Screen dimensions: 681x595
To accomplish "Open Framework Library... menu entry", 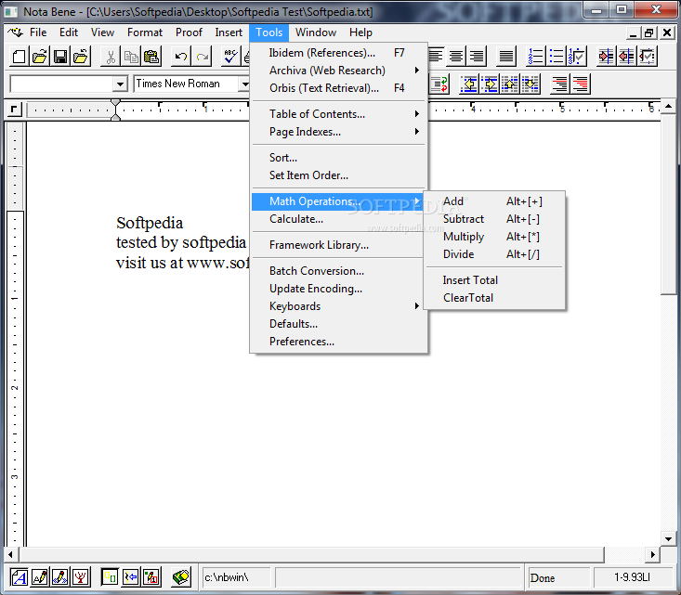I will pos(338,245).
